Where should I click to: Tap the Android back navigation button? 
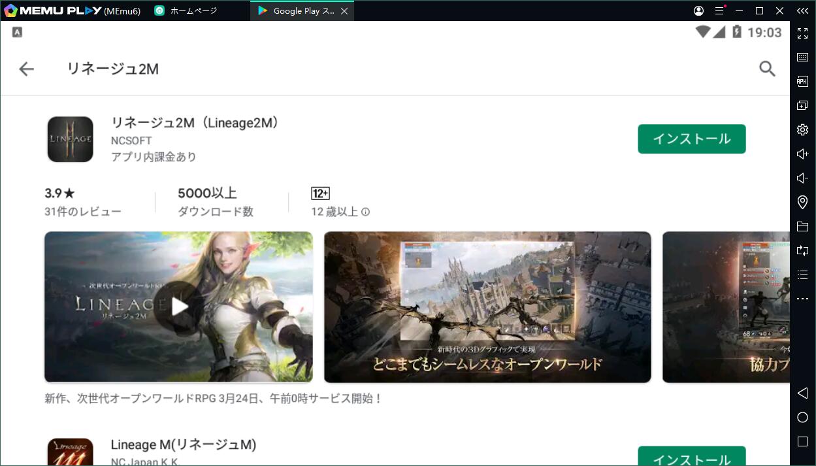802,393
